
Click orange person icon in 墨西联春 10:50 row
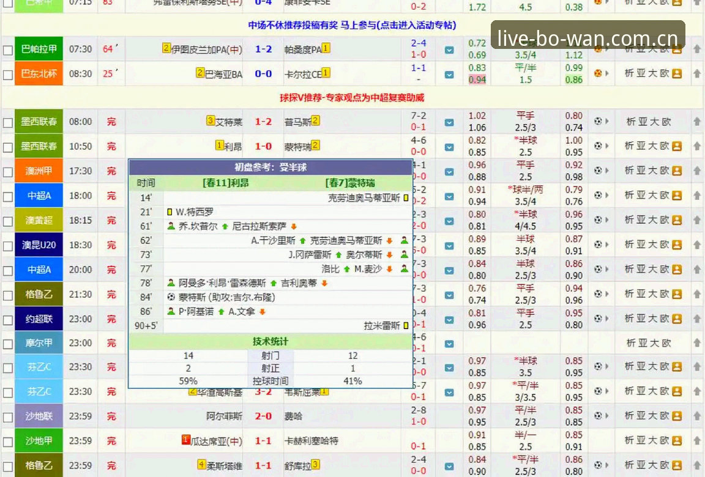pos(677,146)
